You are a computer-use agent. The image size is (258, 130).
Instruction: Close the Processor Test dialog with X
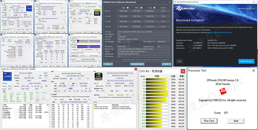(253, 70)
